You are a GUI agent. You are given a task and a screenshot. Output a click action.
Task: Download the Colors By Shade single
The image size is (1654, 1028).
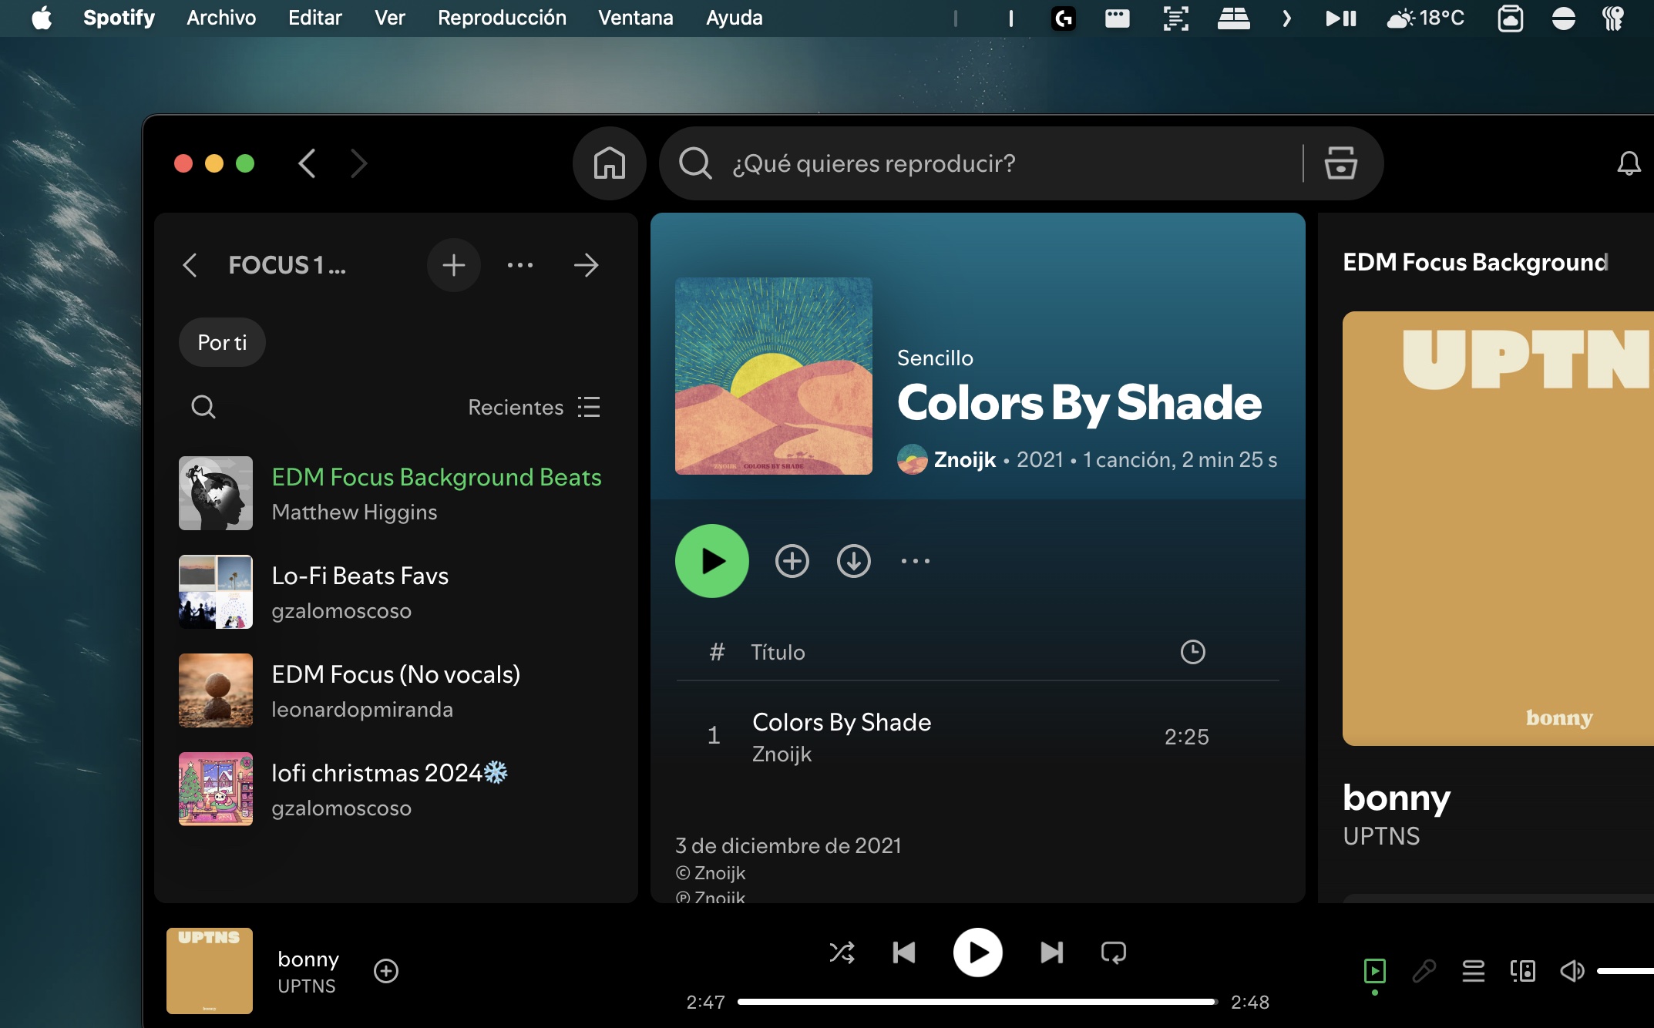click(854, 561)
